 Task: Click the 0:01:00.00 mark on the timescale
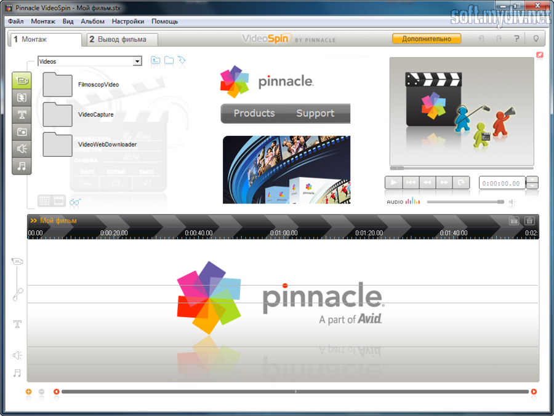284,234
